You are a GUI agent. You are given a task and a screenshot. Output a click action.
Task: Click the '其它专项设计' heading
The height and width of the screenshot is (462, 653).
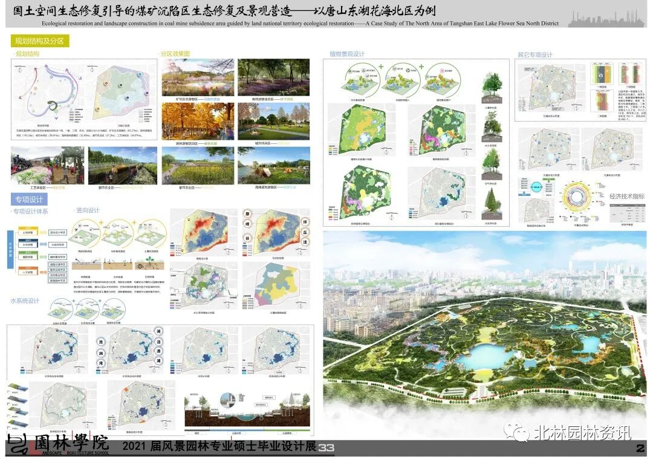point(535,54)
